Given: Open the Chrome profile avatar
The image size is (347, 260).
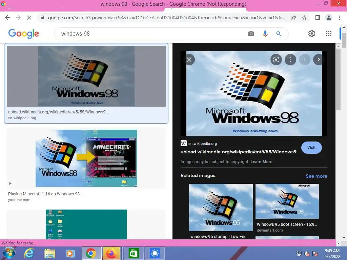Looking at the screenshot, I should coord(329,18).
